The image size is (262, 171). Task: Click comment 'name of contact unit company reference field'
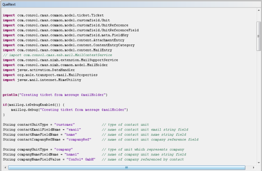150,140
